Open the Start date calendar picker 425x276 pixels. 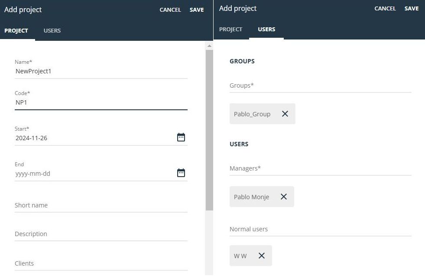(x=181, y=137)
